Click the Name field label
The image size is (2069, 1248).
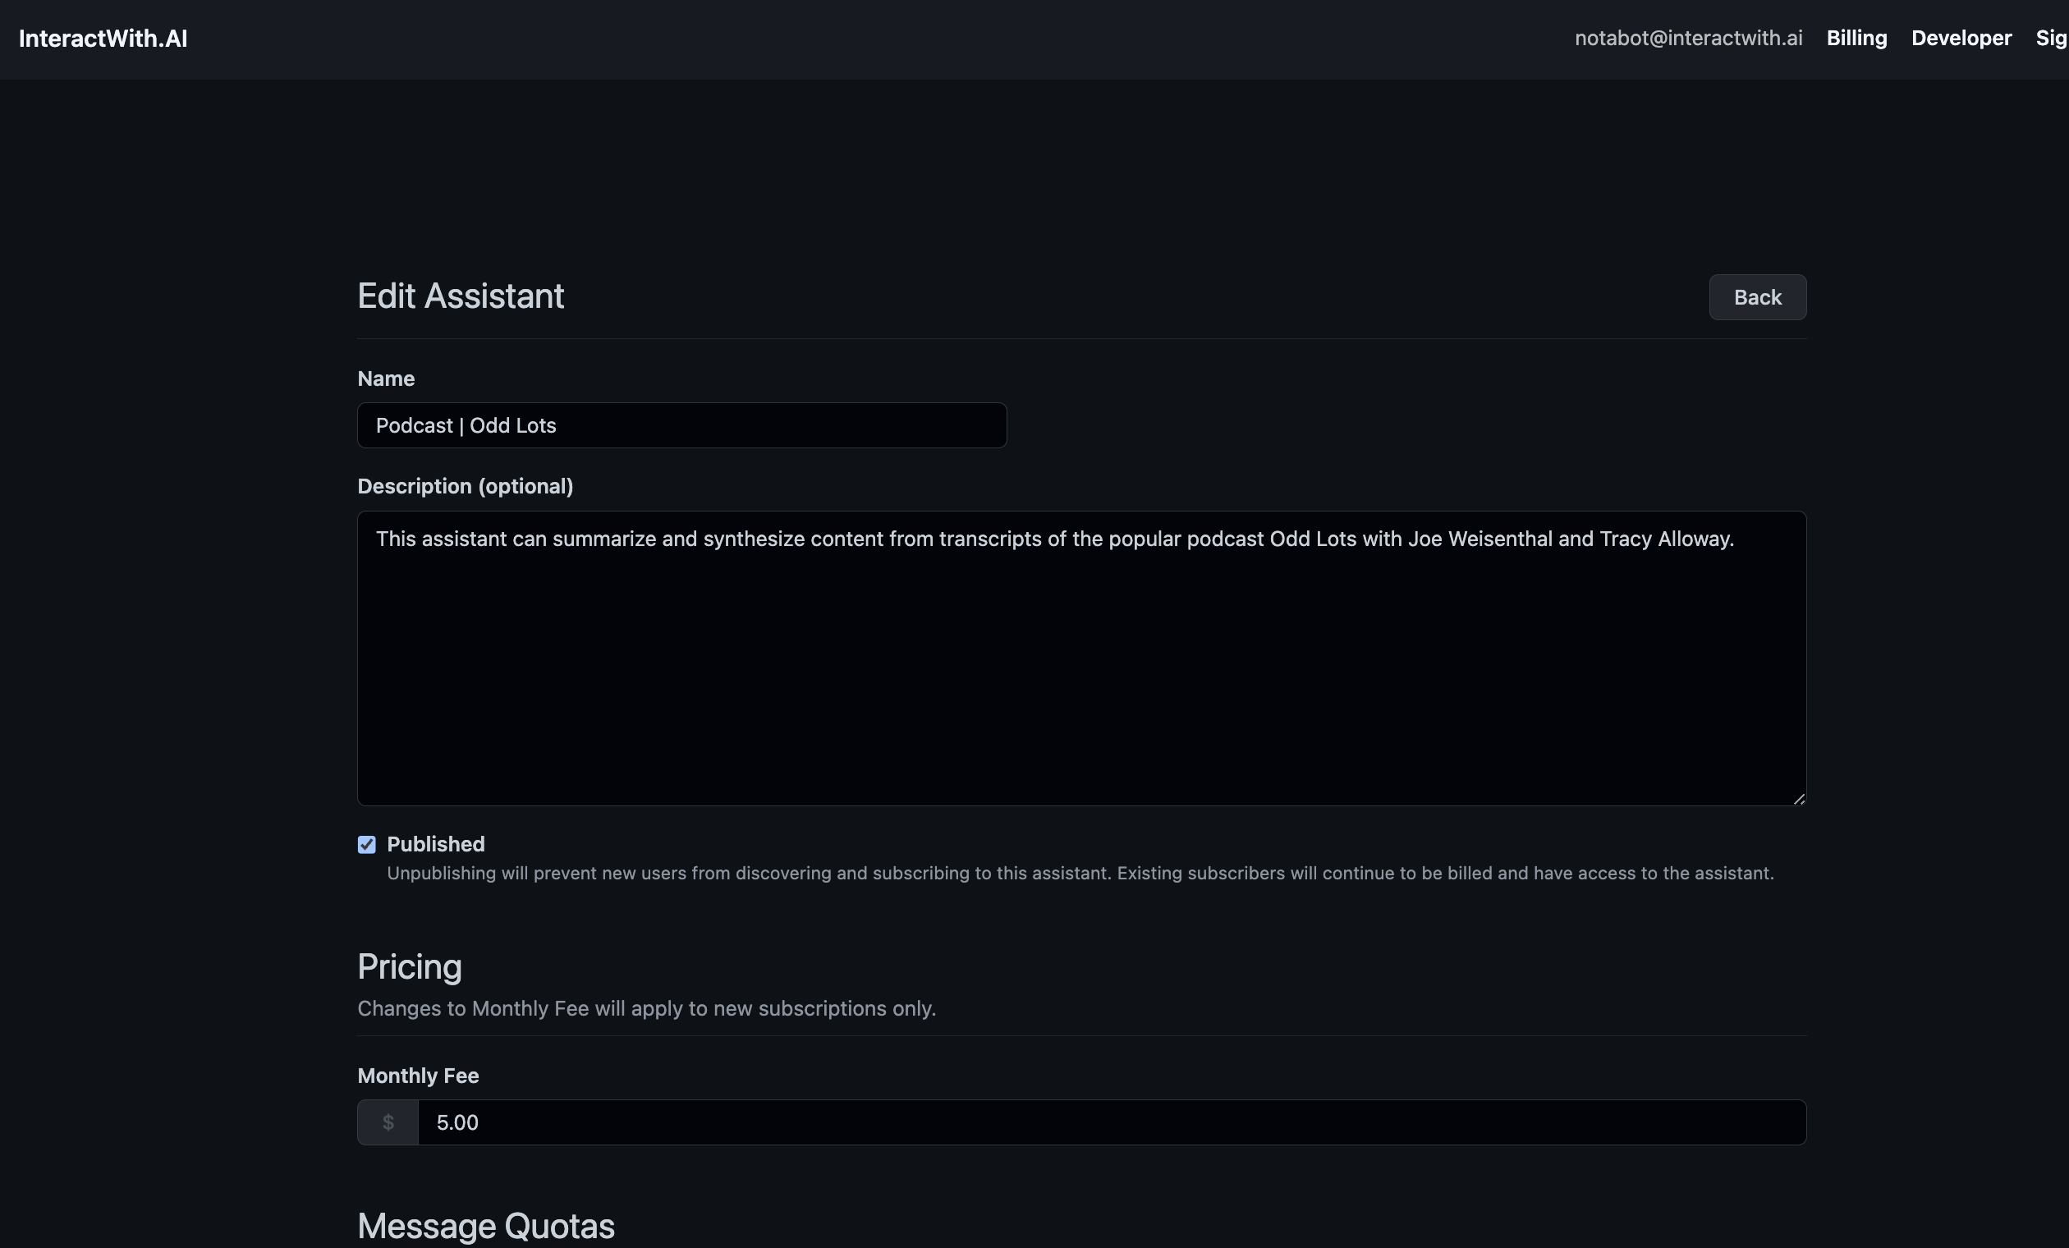pos(385,379)
